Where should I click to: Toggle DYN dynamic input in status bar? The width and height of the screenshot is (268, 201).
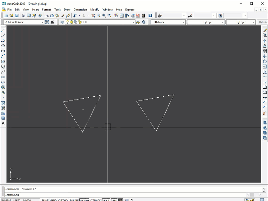(x=115, y=200)
